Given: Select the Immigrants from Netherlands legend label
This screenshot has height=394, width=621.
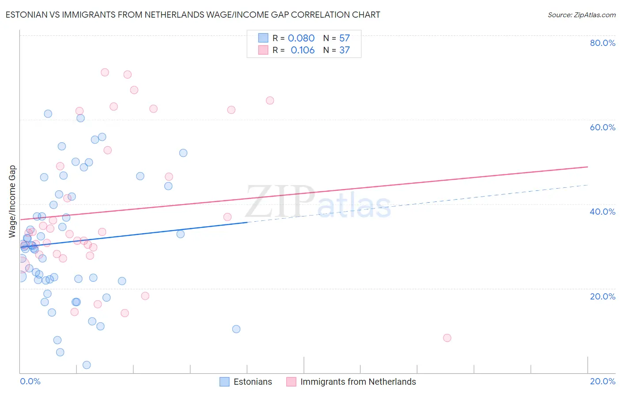Looking at the screenshot, I should pos(358,382).
